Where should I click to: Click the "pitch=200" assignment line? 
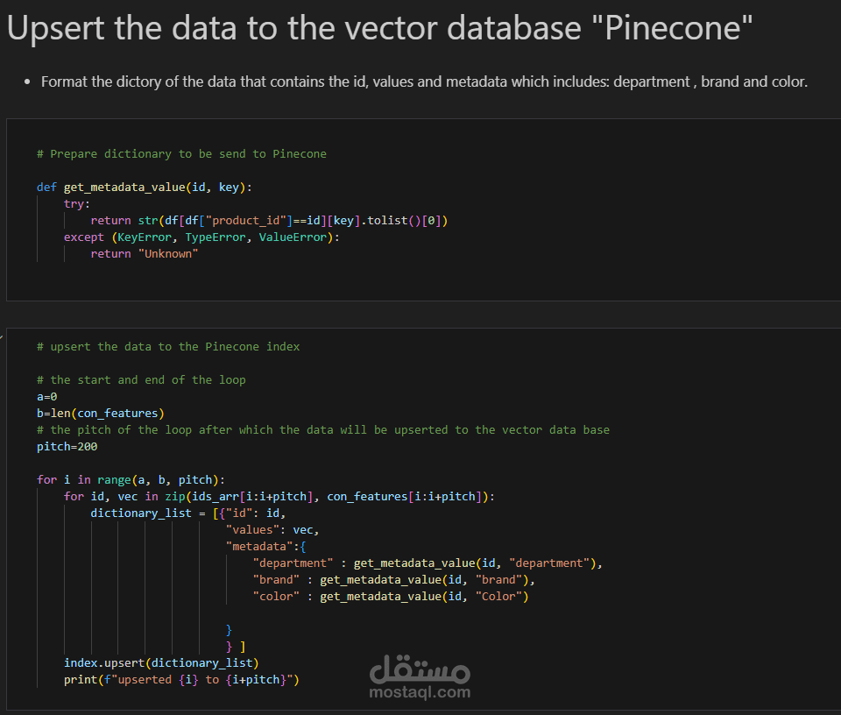(x=67, y=447)
